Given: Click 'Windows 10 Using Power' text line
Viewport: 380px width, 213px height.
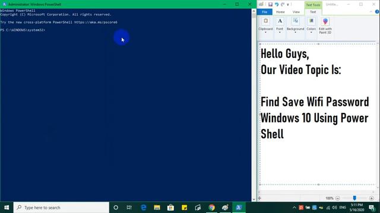Looking at the screenshot, I should click(x=315, y=118).
